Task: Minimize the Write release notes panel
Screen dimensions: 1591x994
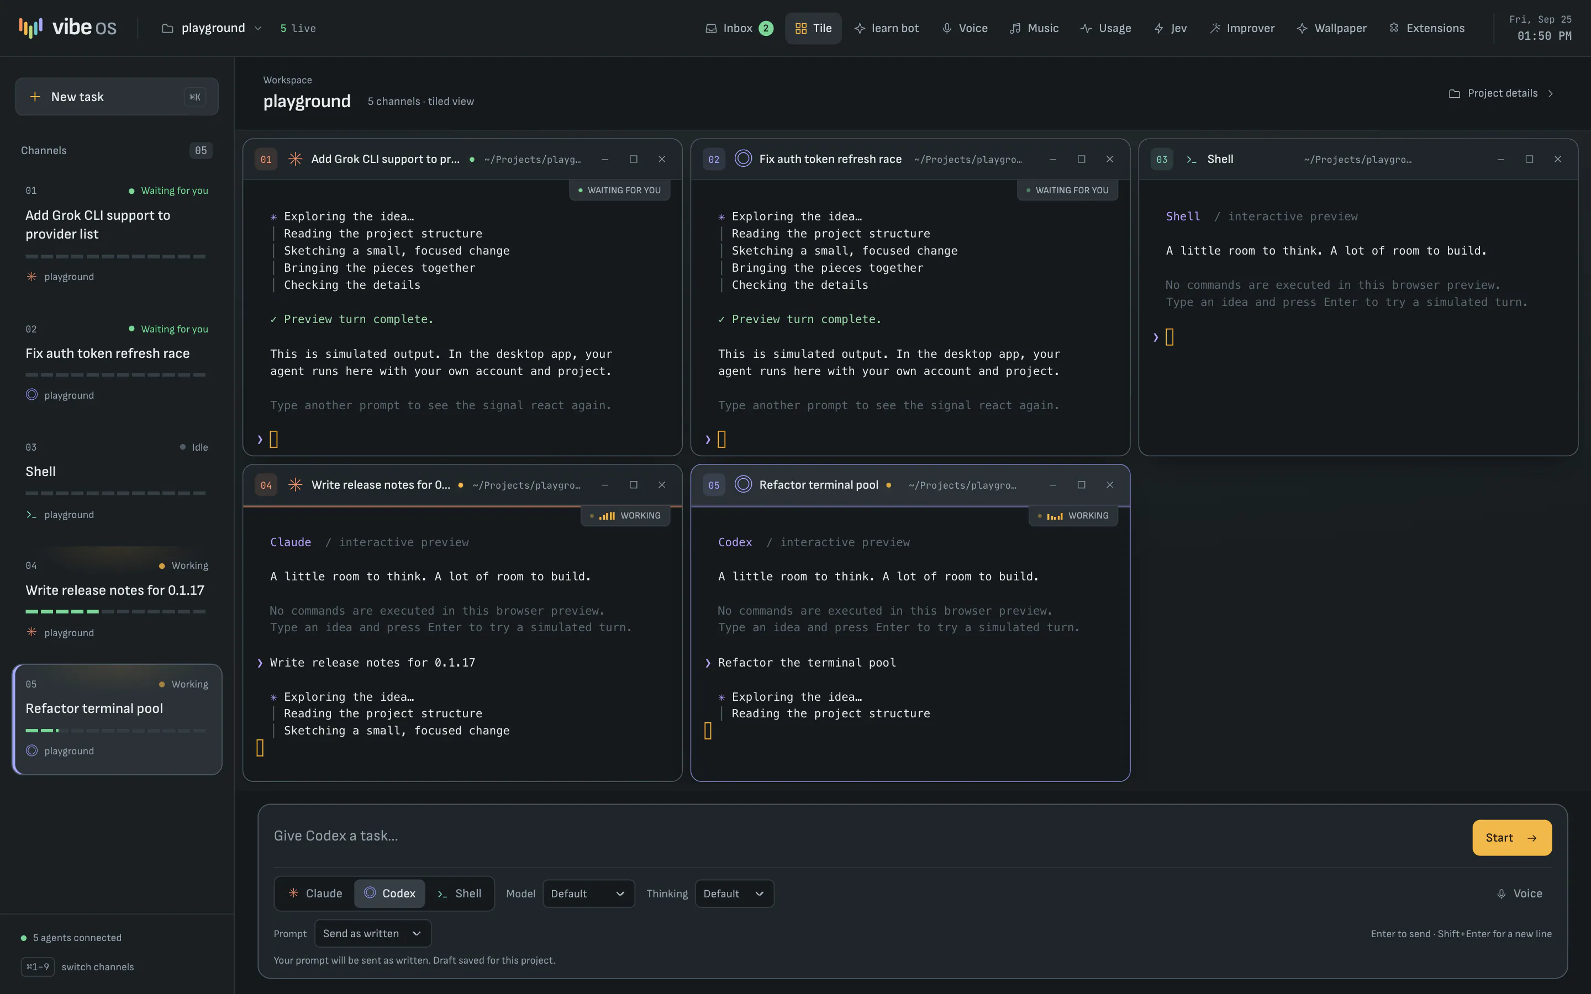Action: 605,484
